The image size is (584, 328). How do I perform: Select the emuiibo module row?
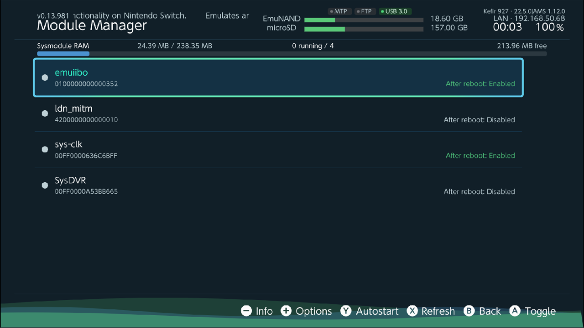click(278, 77)
